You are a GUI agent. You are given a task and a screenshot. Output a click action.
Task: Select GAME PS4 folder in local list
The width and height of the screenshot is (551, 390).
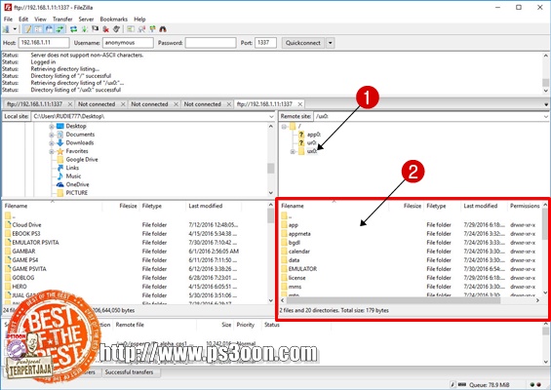click(x=25, y=260)
